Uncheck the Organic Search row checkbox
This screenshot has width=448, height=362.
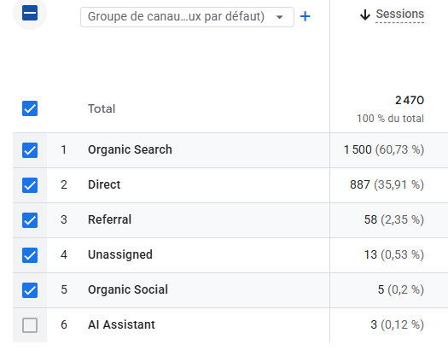click(30, 150)
